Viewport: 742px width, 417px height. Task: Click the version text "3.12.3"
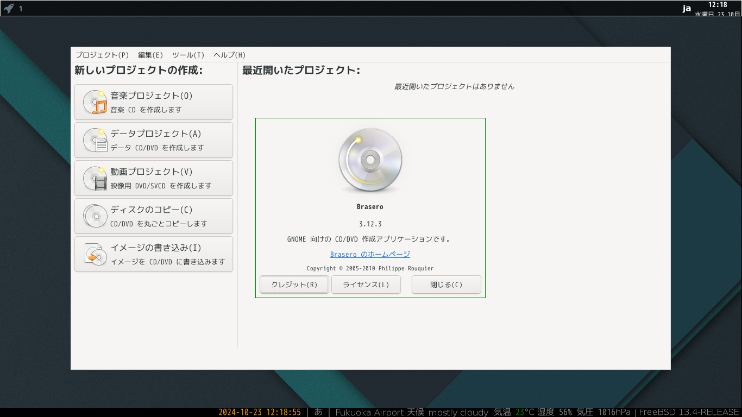coord(370,224)
